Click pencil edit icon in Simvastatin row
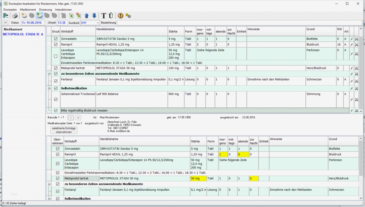Screen dimensions: 365x207 tap(352, 39)
